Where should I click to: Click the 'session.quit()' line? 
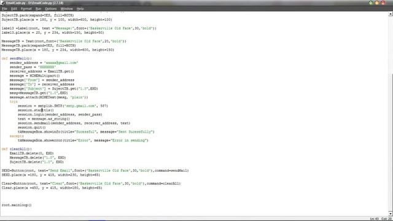32,127
